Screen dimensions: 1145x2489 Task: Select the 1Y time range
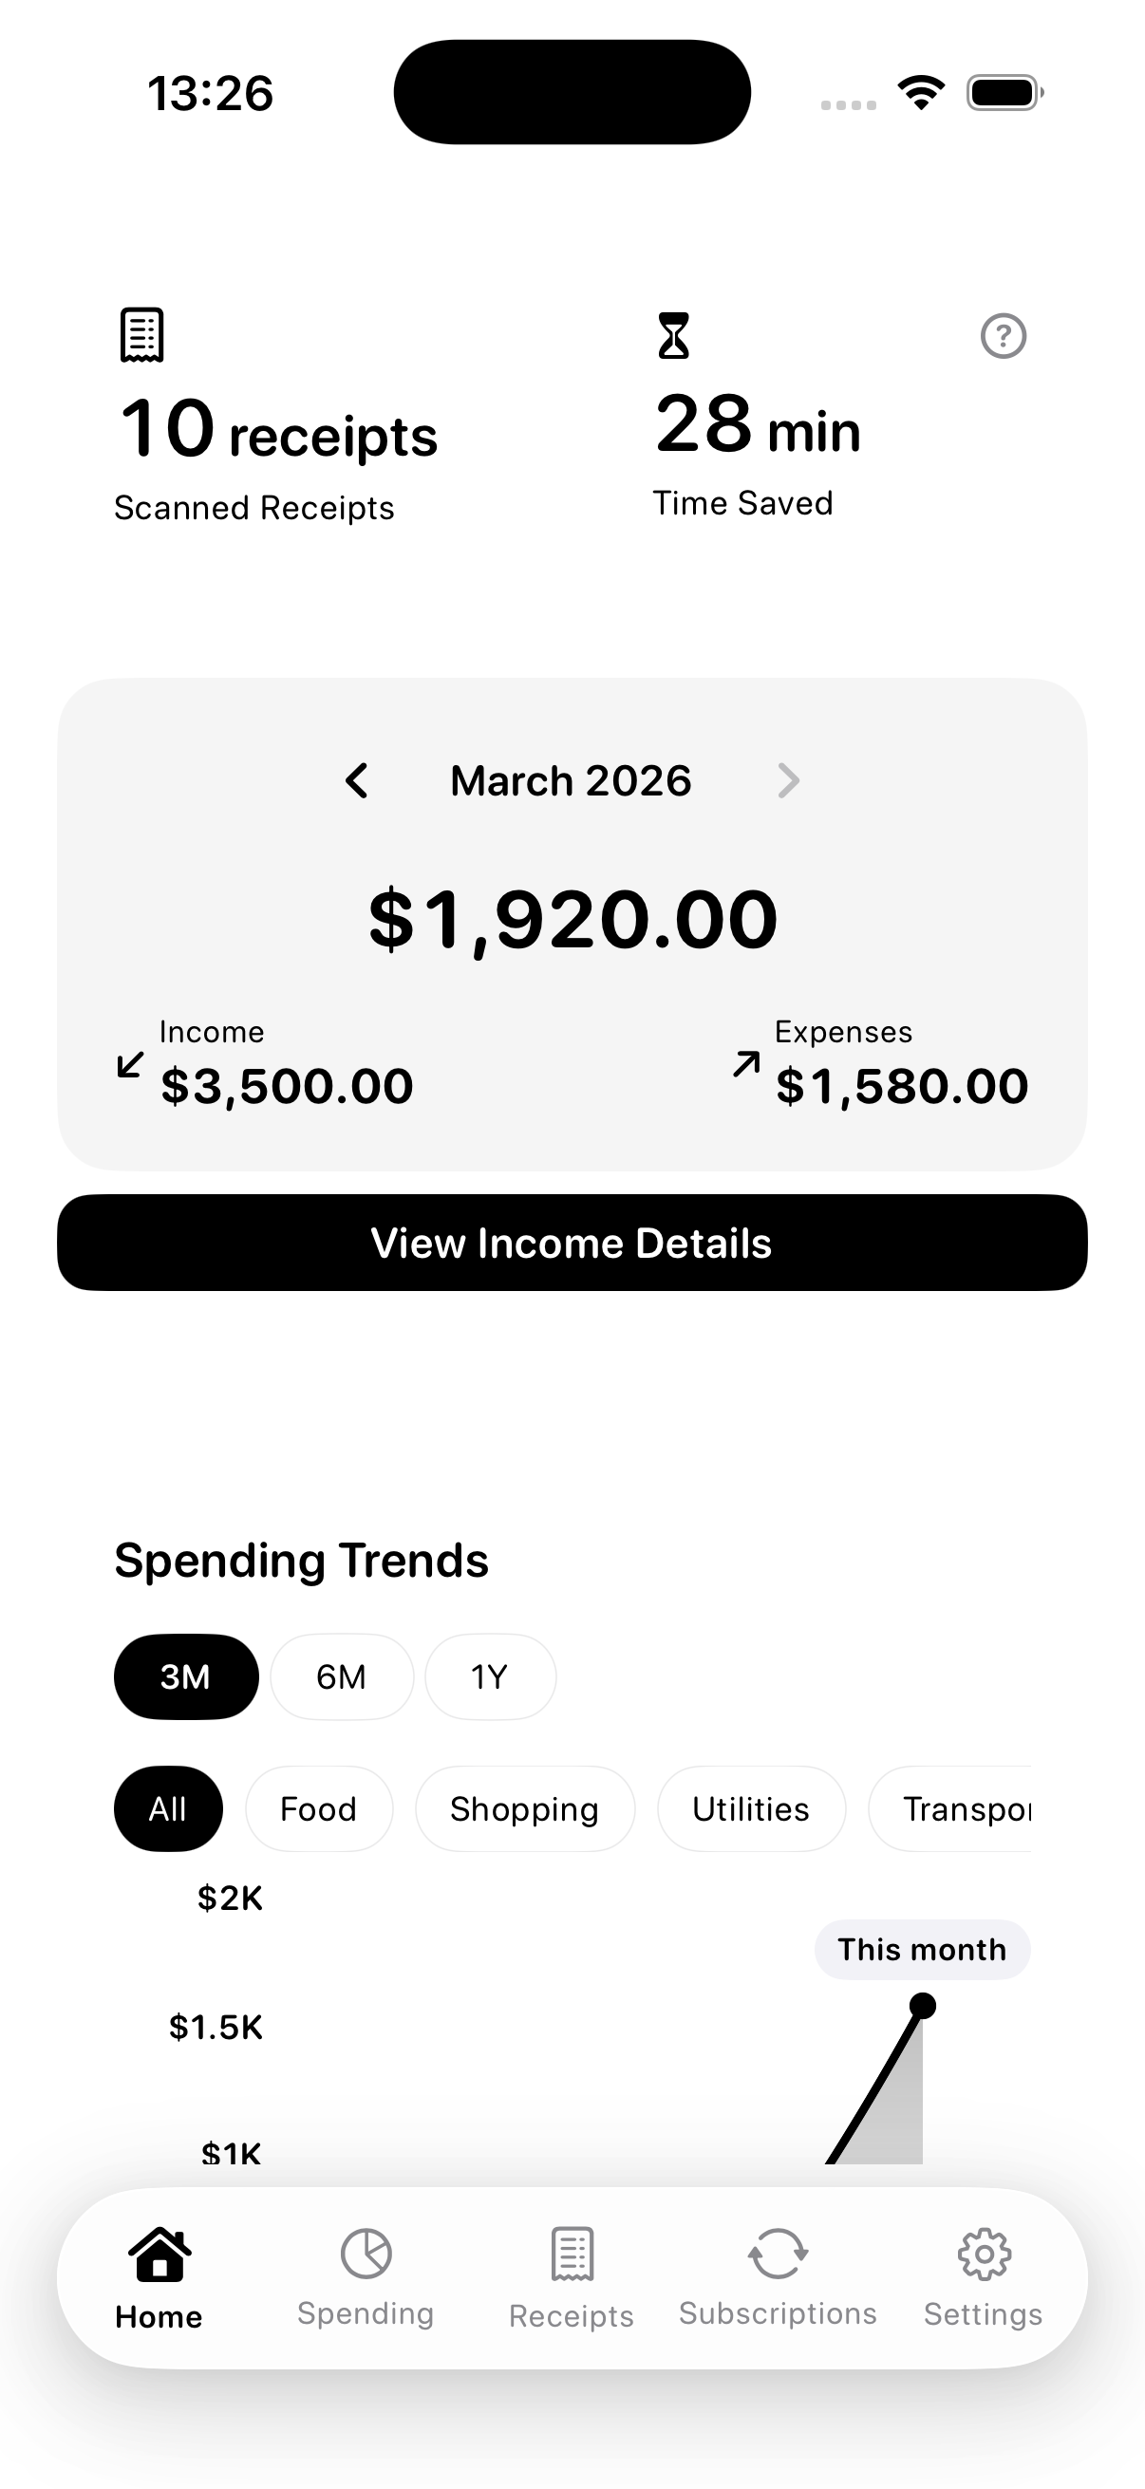[490, 1676]
